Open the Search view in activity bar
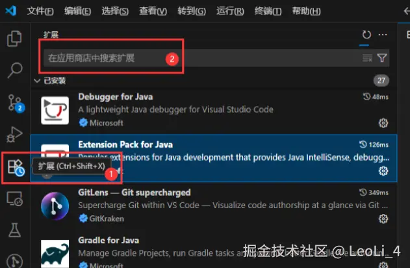Screen dimensions: 410x268 tap(14, 70)
